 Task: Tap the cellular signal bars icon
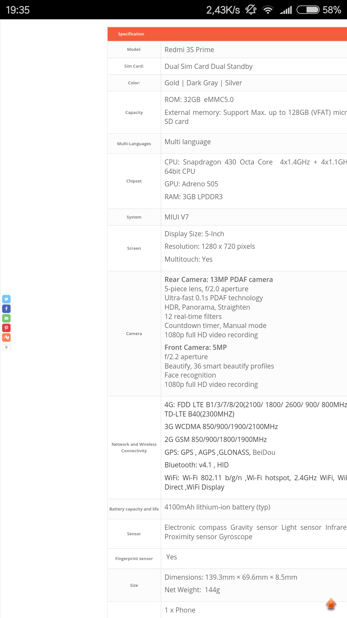tap(286, 10)
